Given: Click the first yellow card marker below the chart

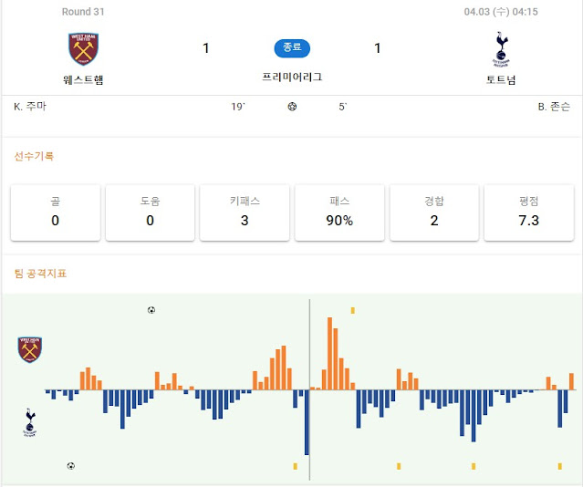Looking at the screenshot, I should 296,466.
